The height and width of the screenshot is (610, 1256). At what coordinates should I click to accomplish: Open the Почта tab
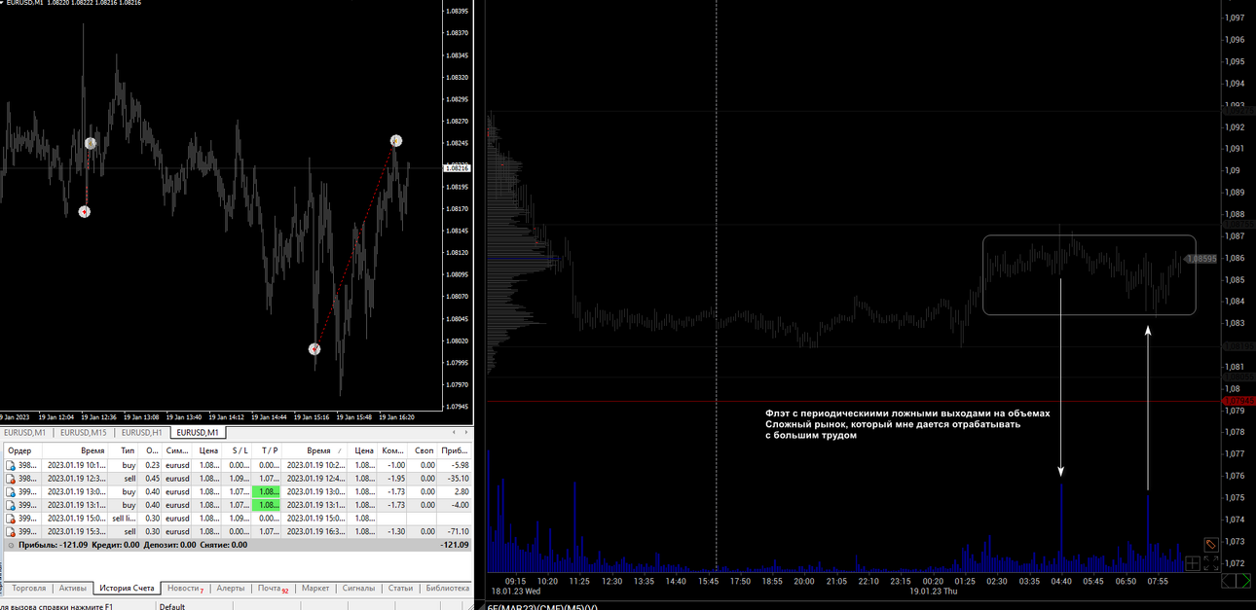click(x=273, y=588)
